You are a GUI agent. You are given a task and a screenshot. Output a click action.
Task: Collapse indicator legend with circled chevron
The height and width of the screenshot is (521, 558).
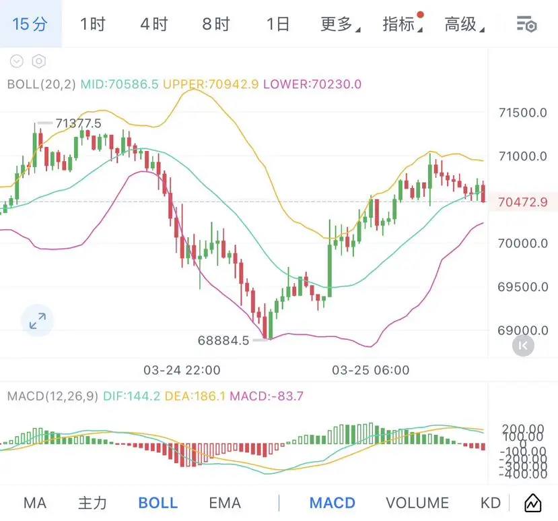[17, 61]
